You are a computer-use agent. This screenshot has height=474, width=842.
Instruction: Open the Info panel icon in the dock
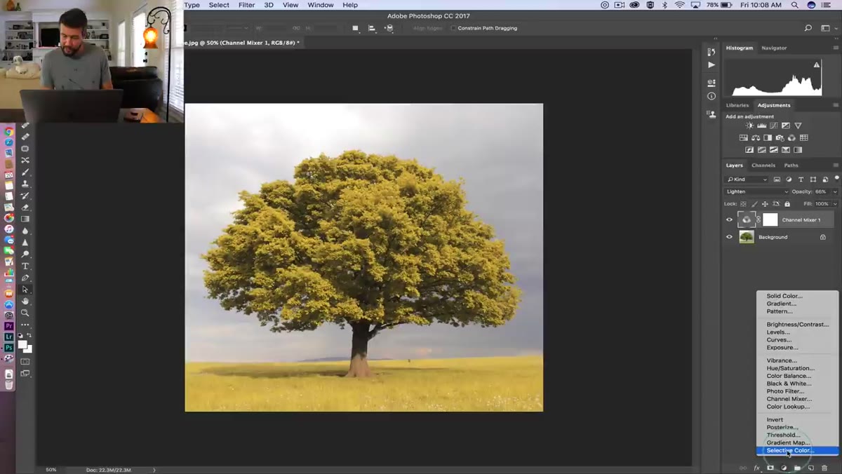[711, 96]
